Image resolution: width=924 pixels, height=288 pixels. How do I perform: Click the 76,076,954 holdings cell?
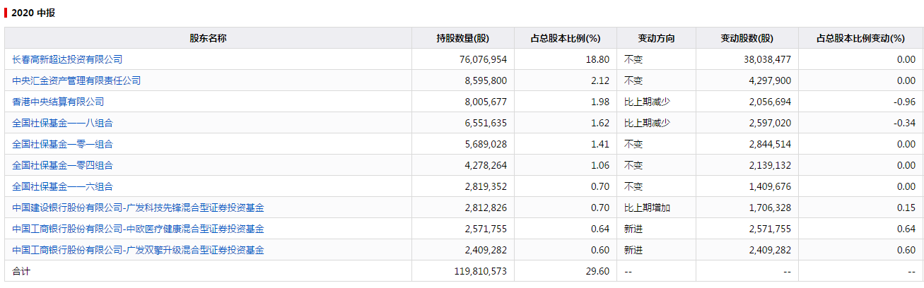coord(482,59)
